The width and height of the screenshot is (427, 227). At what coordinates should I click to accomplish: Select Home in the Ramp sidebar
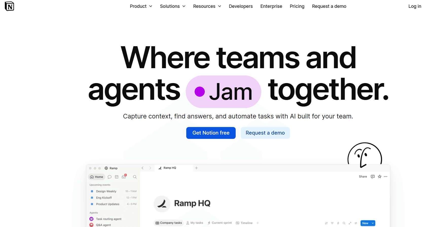click(x=97, y=177)
